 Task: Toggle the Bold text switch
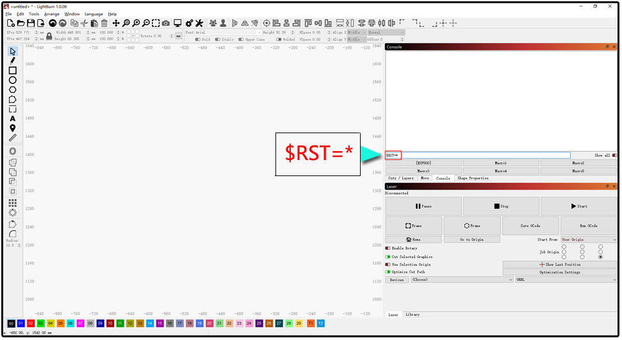(x=198, y=39)
